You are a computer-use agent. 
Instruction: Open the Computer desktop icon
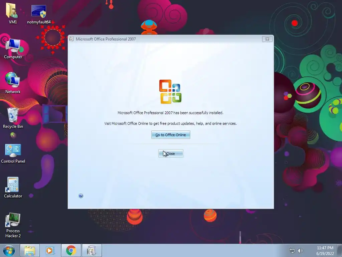13,49
